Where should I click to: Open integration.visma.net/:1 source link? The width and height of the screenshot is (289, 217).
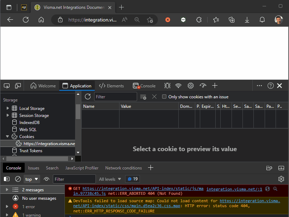click(234, 189)
